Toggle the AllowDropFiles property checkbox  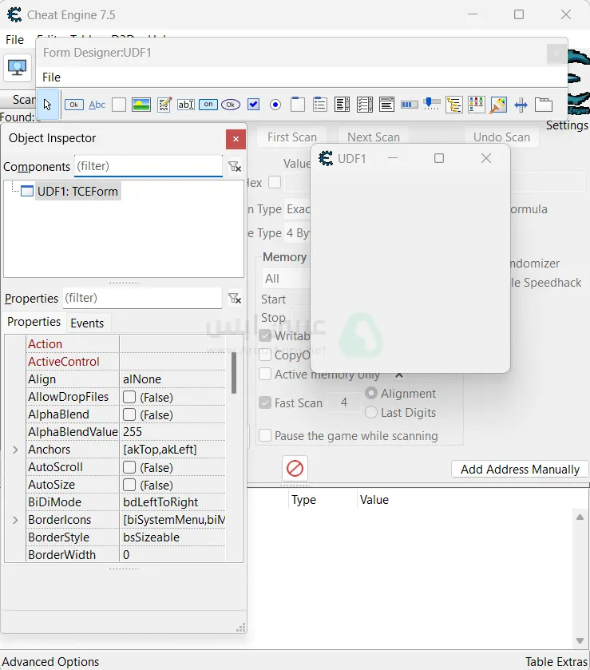[129, 397]
